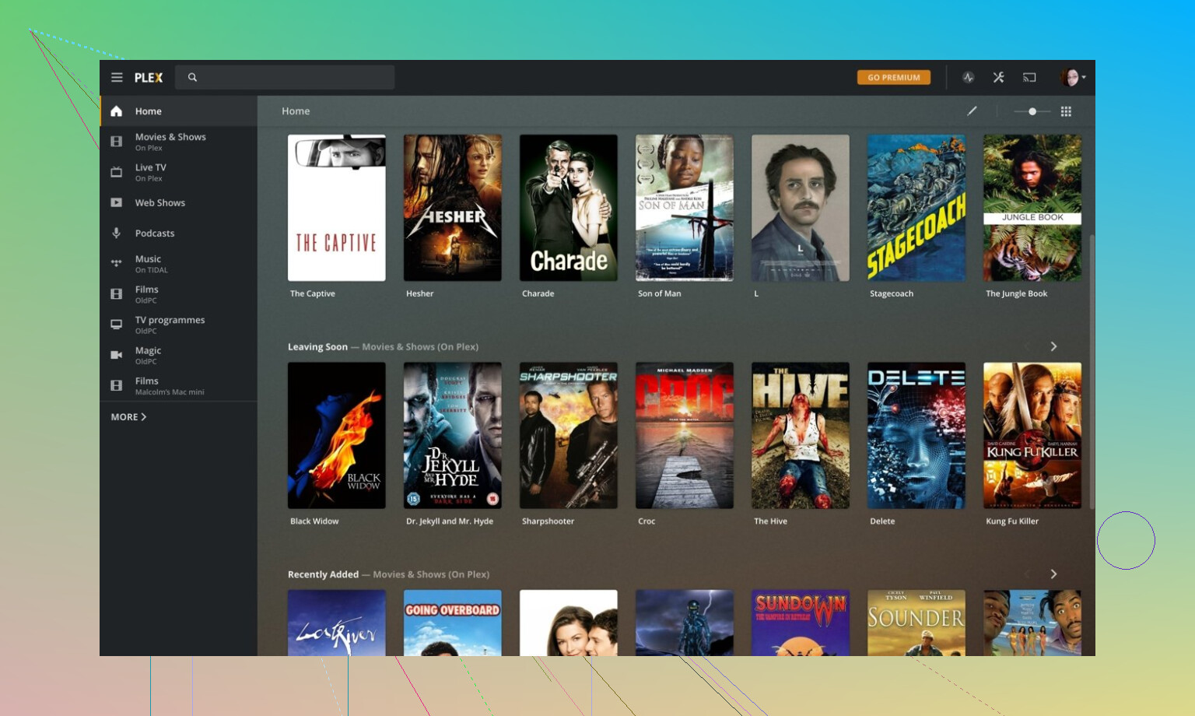
Task: Click the Cast to device icon
Action: pyautogui.click(x=1029, y=78)
